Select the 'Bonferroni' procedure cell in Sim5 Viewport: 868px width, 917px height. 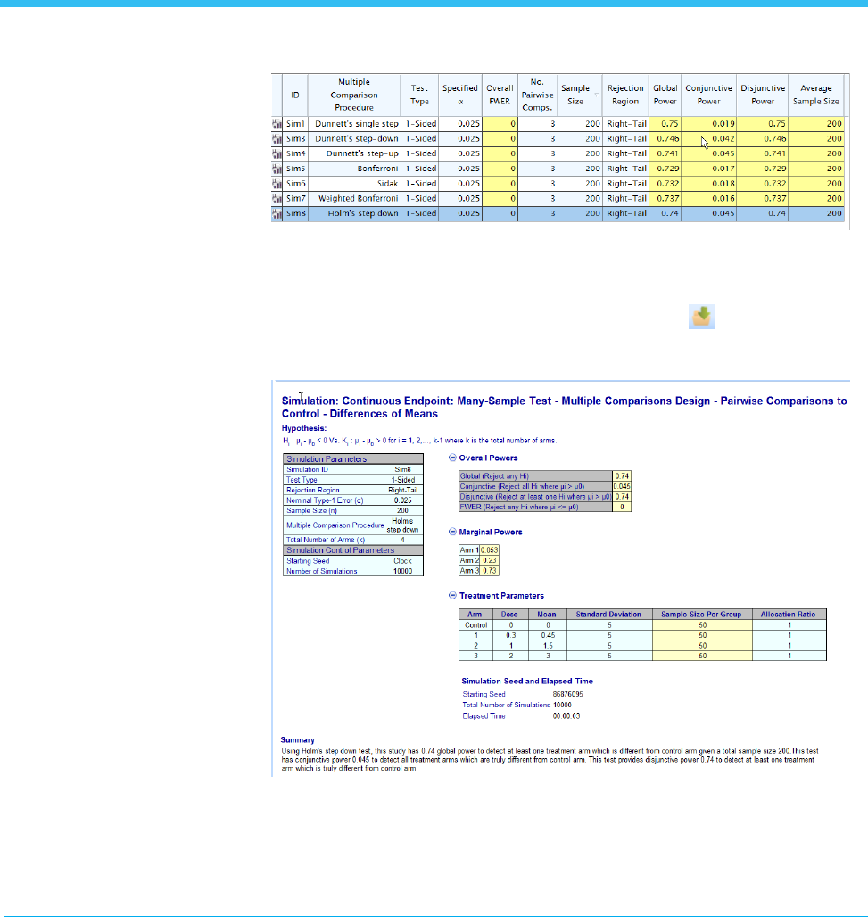[x=354, y=169]
